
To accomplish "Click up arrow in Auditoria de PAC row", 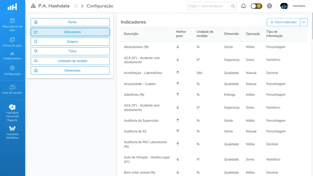I will click(x=178, y=144).
